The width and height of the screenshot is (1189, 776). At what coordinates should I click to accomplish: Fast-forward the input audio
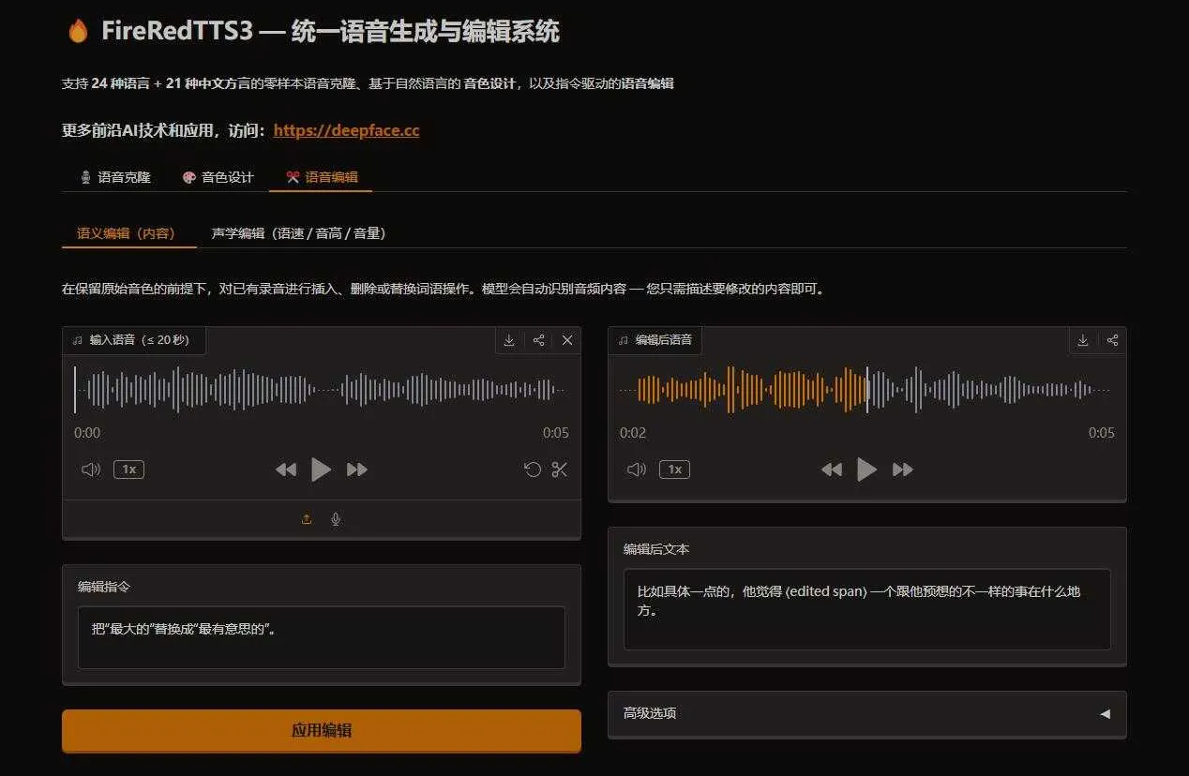tap(356, 470)
